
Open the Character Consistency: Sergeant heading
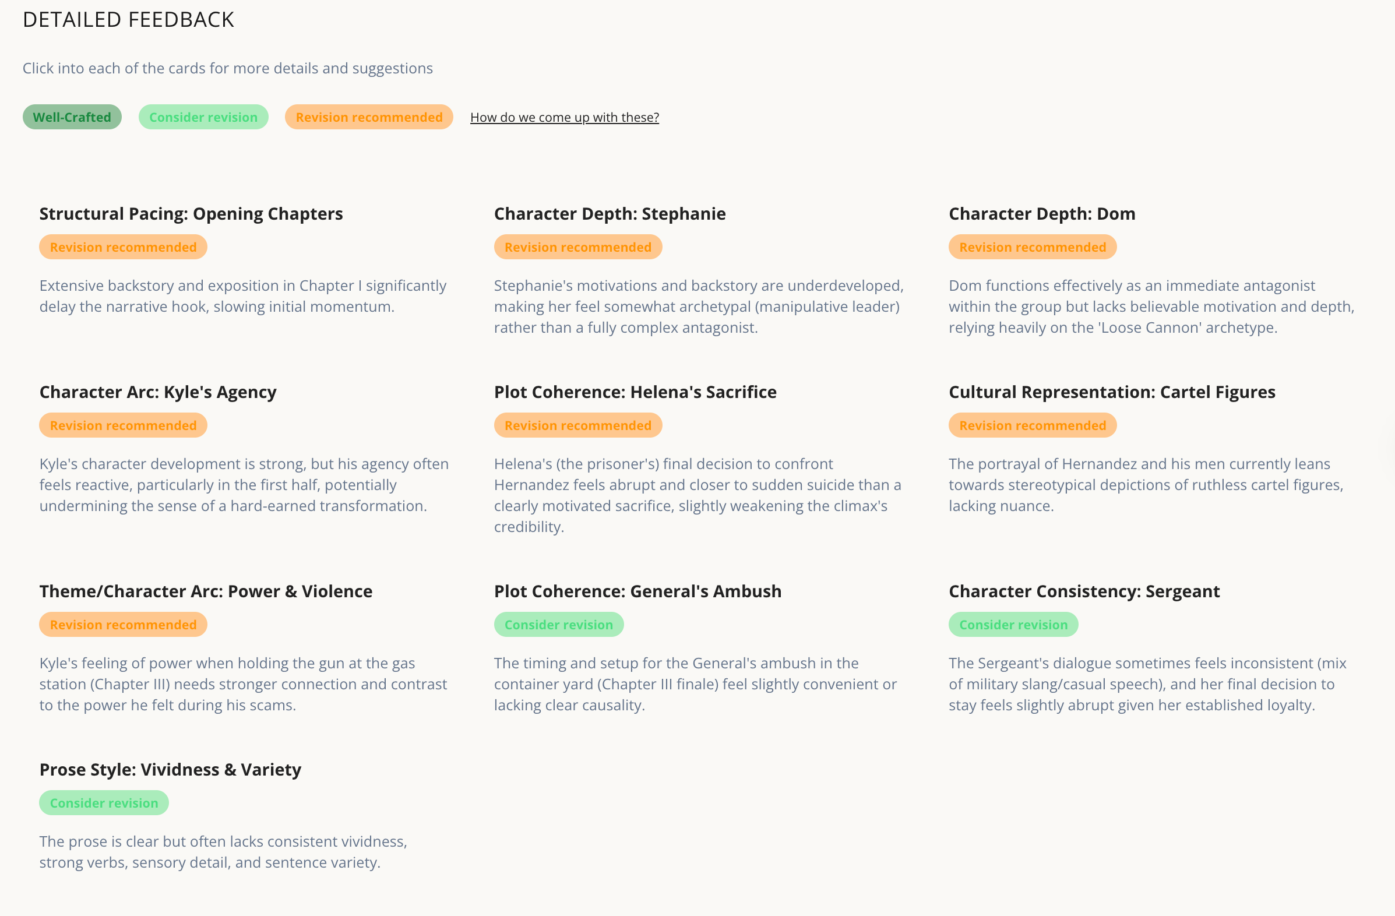click(1084, 591)
